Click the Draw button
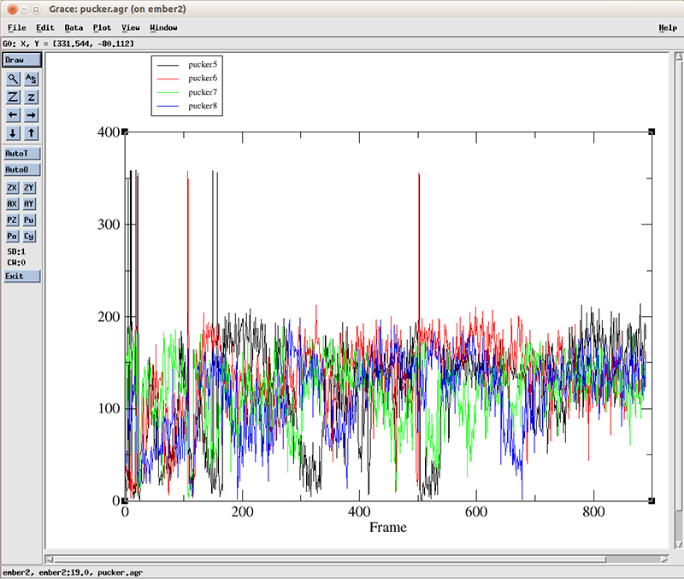 [21, 61]
